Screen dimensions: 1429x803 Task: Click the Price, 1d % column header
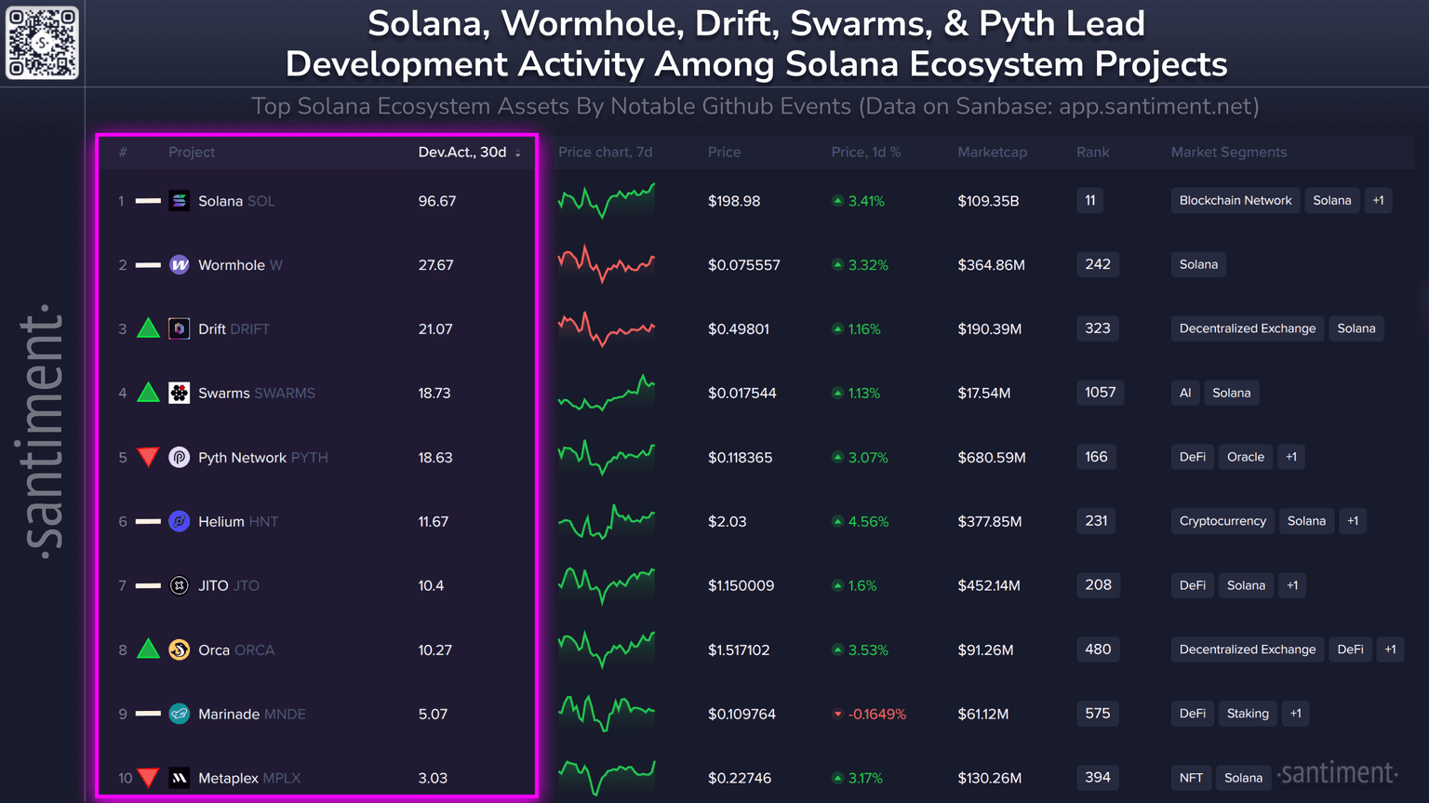(865, 153)
